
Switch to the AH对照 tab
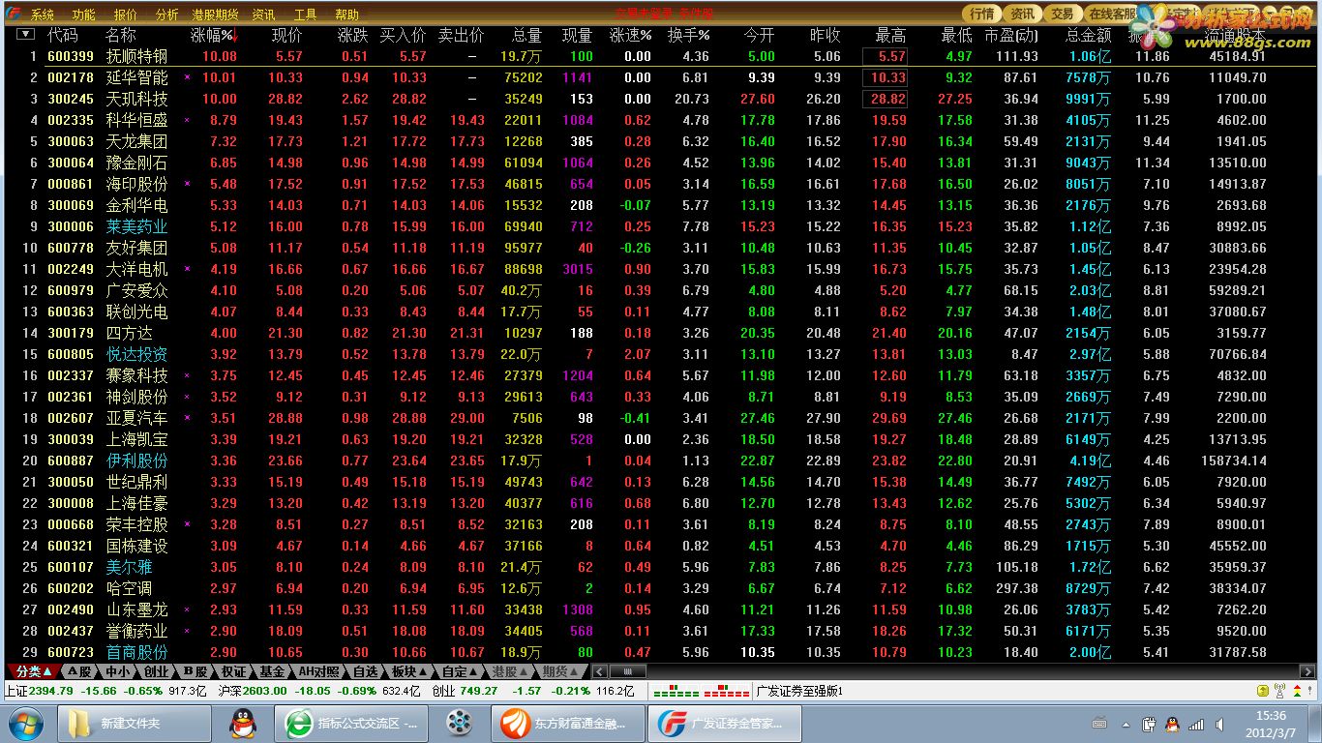(x=318, y=671)
